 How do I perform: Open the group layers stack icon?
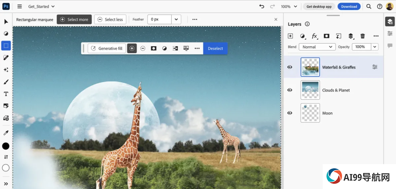pyautogui.click(x=351, y=36)
